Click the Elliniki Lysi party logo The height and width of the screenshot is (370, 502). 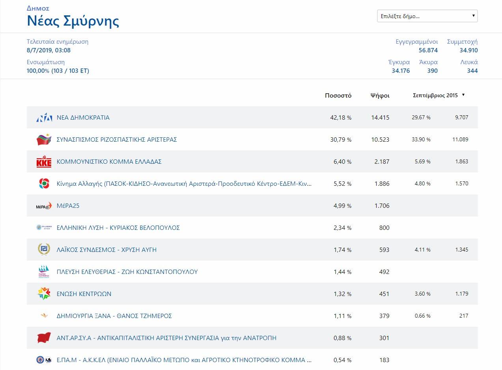[x=44, y=228]
